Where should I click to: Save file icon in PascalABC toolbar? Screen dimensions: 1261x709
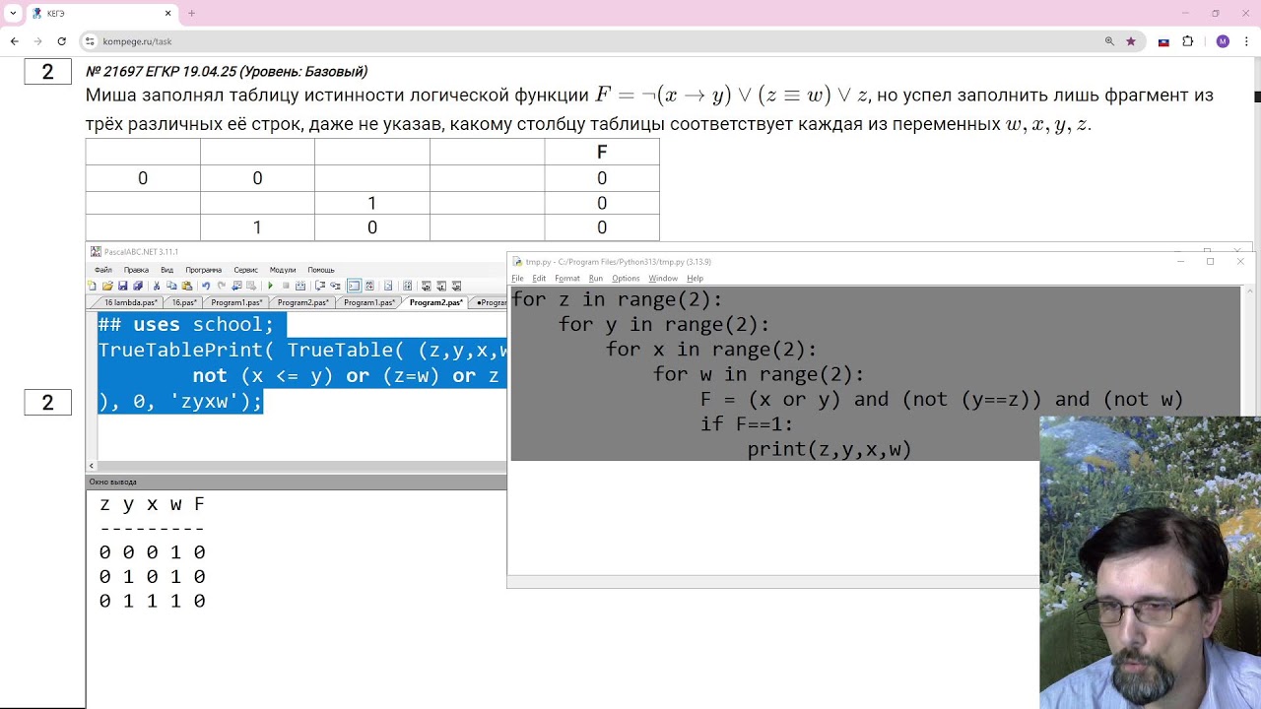coord(122,286)
